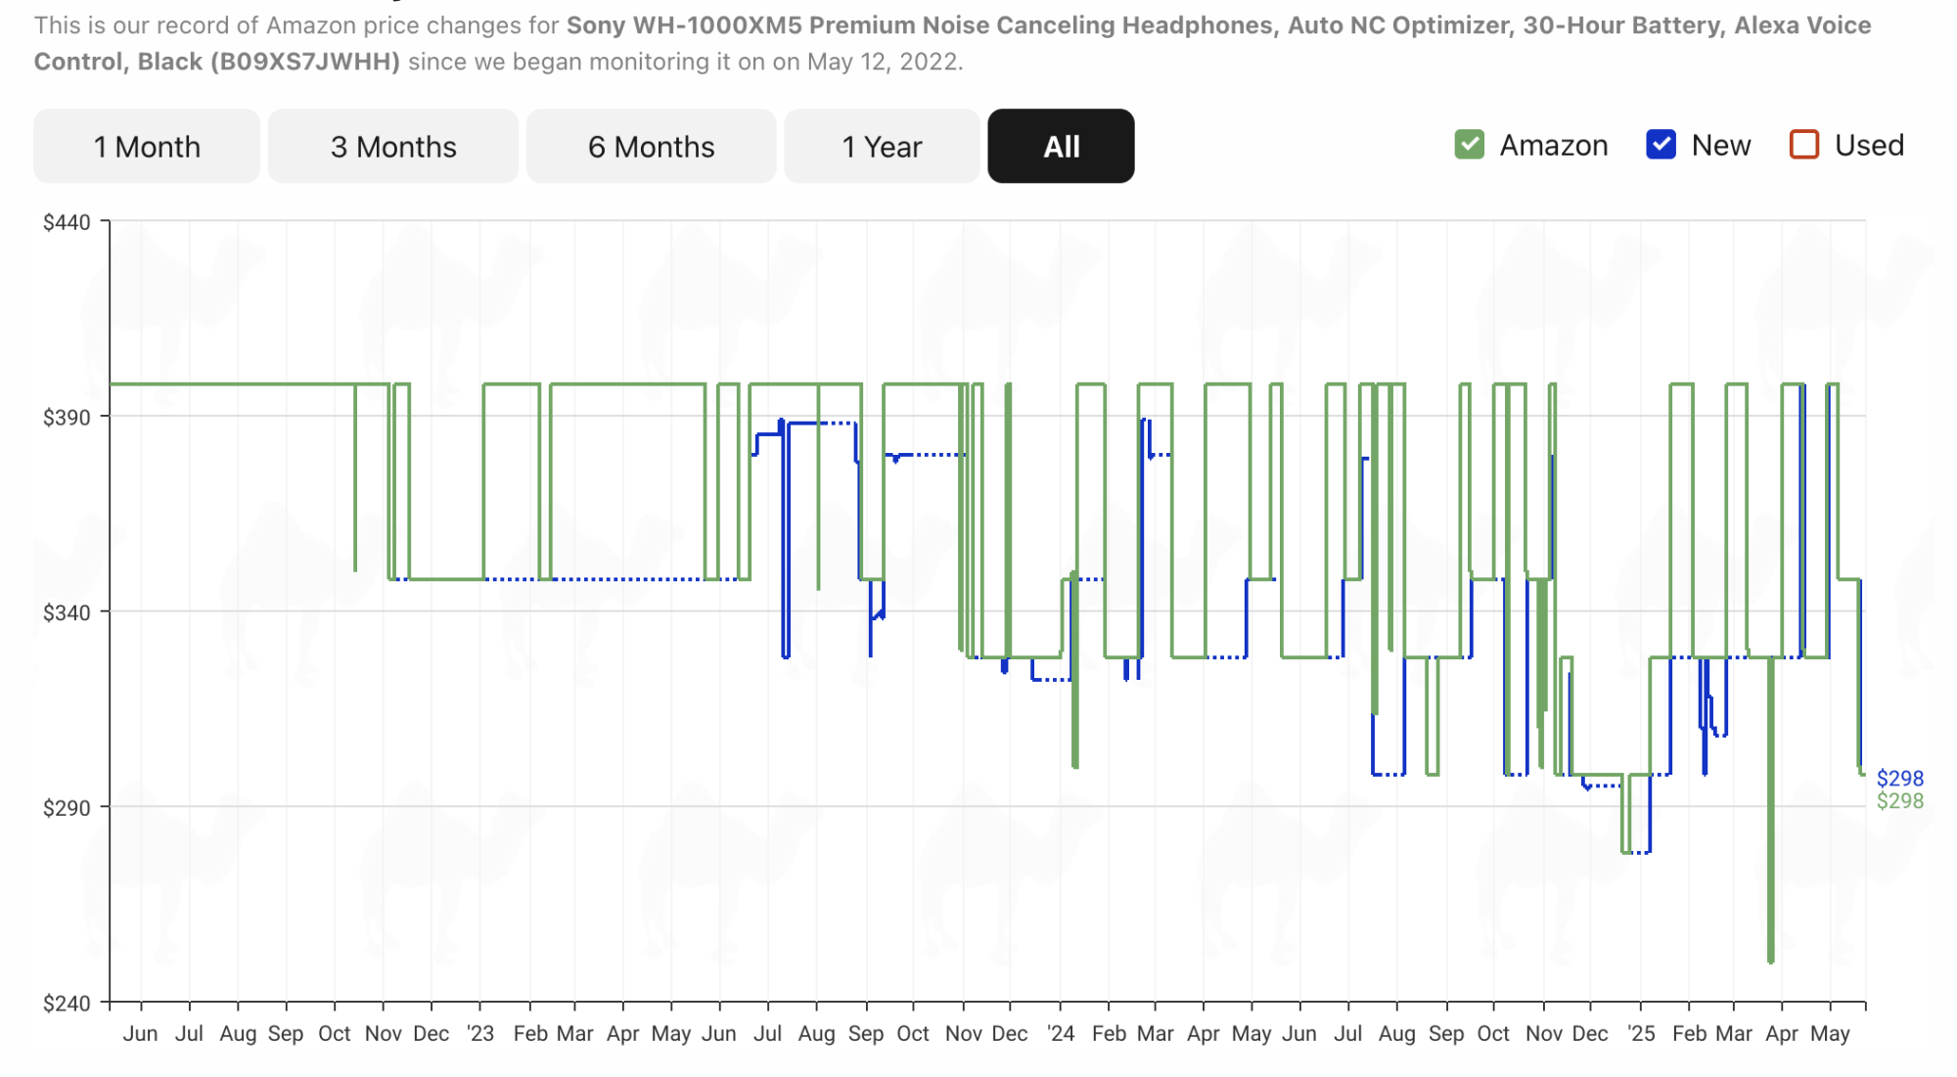
Task: Select the 1 Month range tab
Action: click(147, 147)
